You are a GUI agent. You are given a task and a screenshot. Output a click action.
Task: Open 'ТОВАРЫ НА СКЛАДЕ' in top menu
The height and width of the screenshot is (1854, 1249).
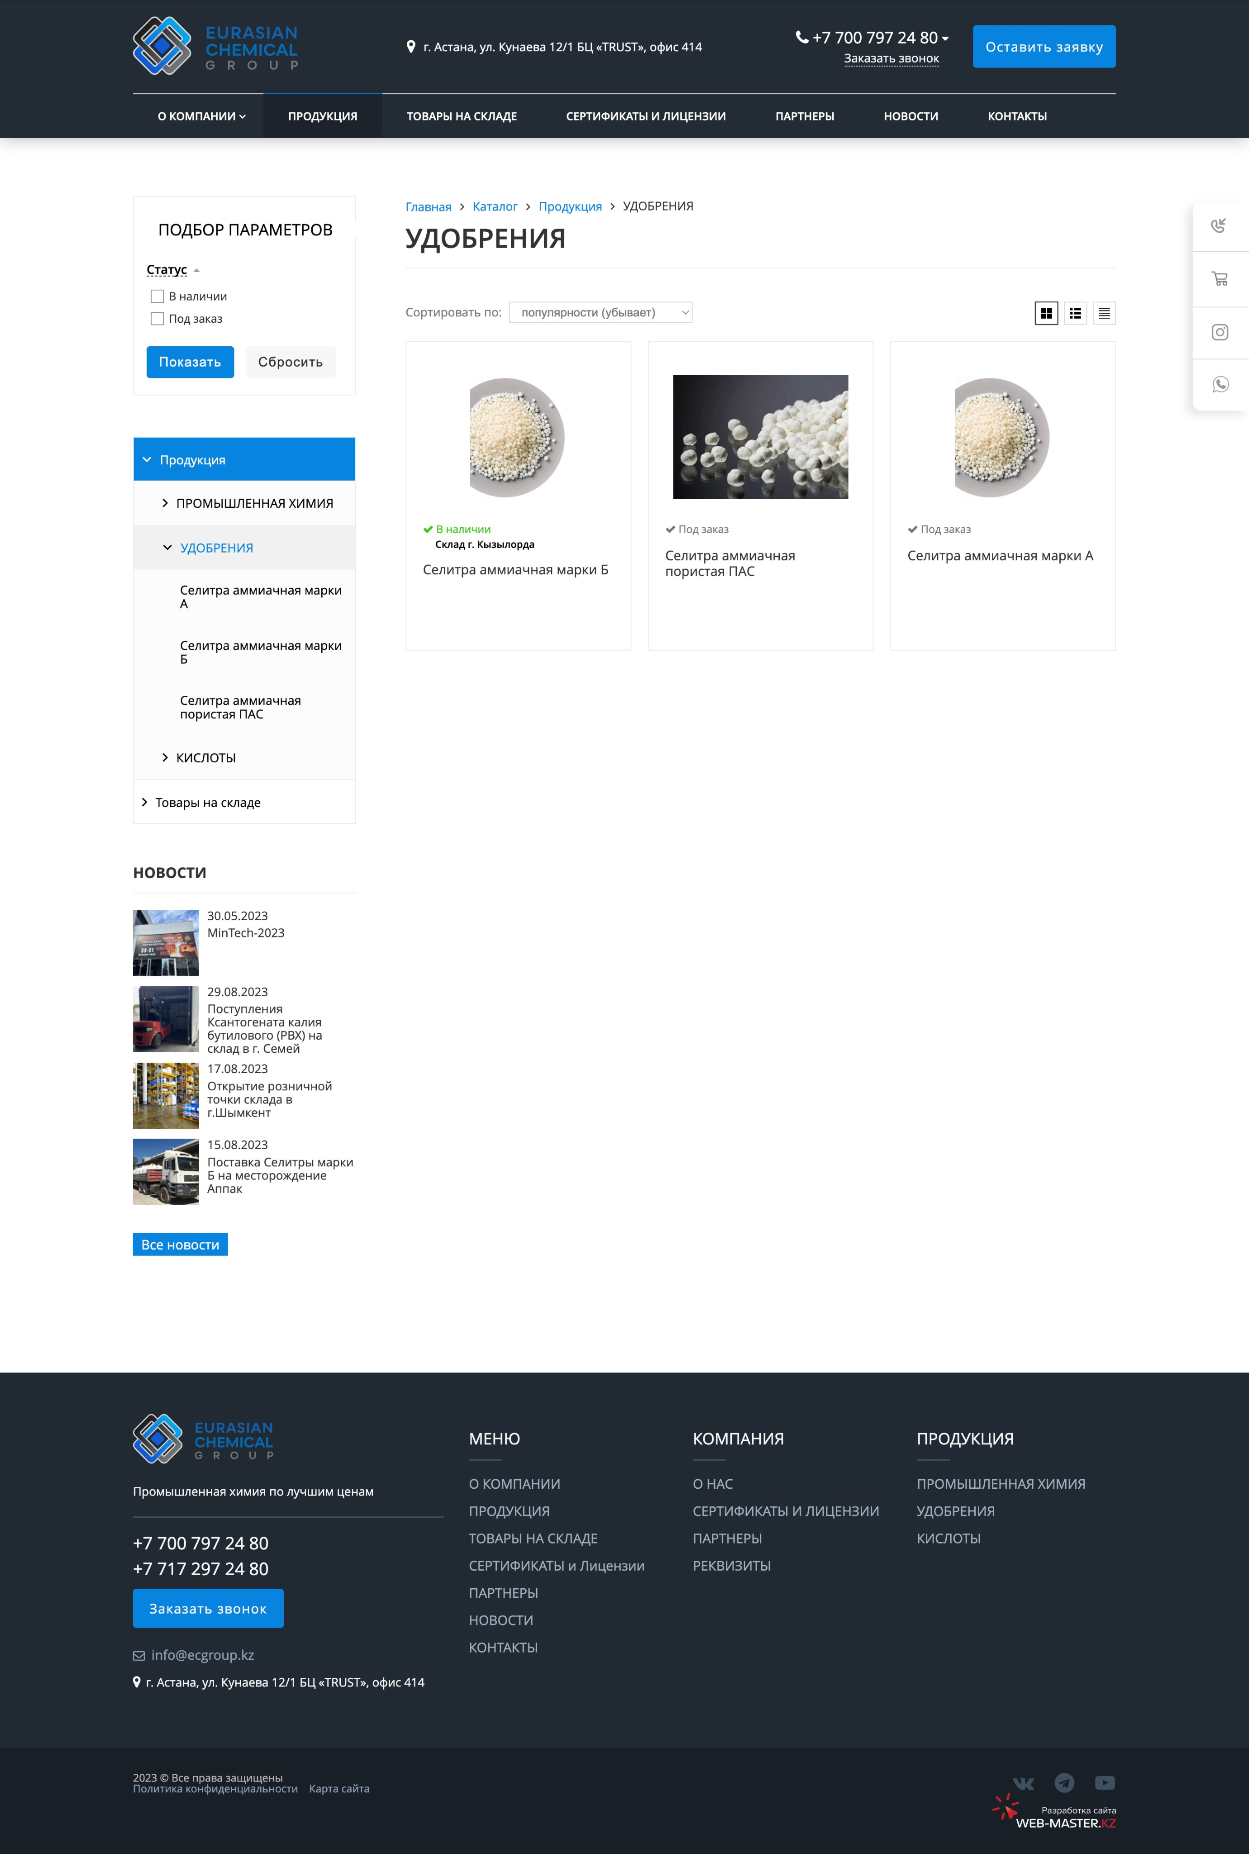coord(461,116)
